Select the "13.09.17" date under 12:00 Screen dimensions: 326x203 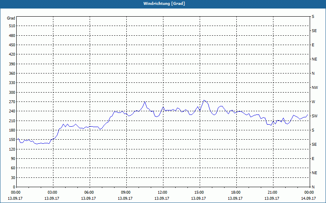162,199
